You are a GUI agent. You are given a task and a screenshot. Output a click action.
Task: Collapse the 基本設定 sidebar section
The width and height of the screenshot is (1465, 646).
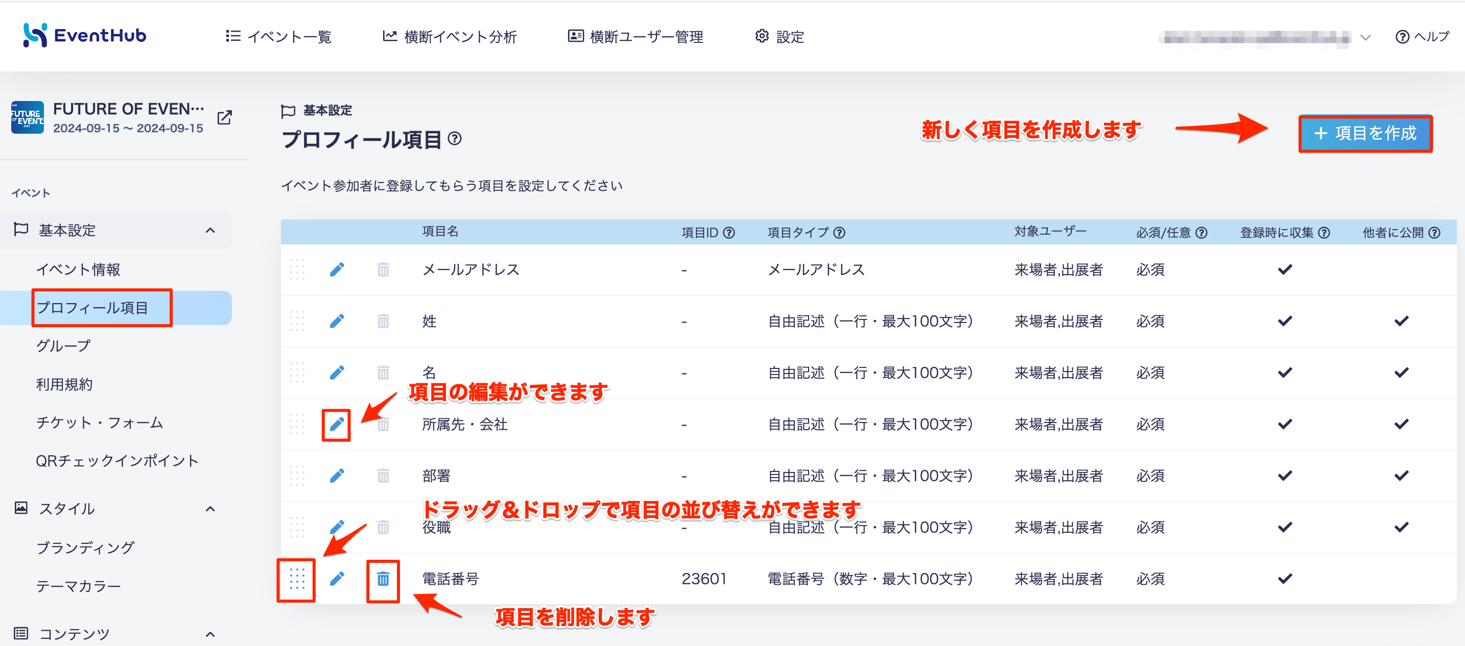[x=210, y=230]
